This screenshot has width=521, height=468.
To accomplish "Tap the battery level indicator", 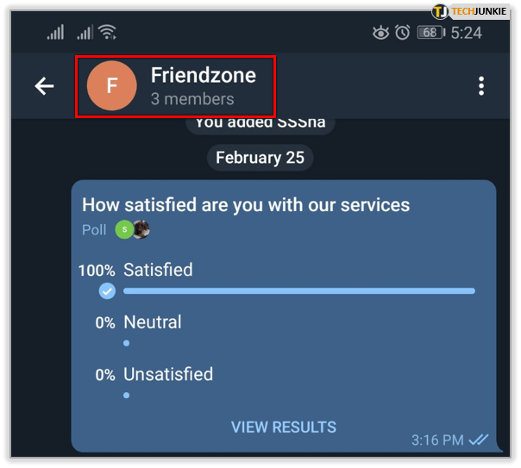I will click(431, 33).
